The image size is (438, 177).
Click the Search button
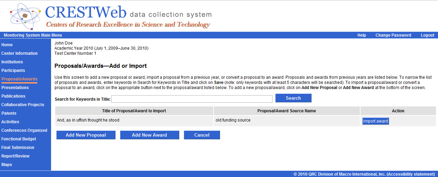293,98
